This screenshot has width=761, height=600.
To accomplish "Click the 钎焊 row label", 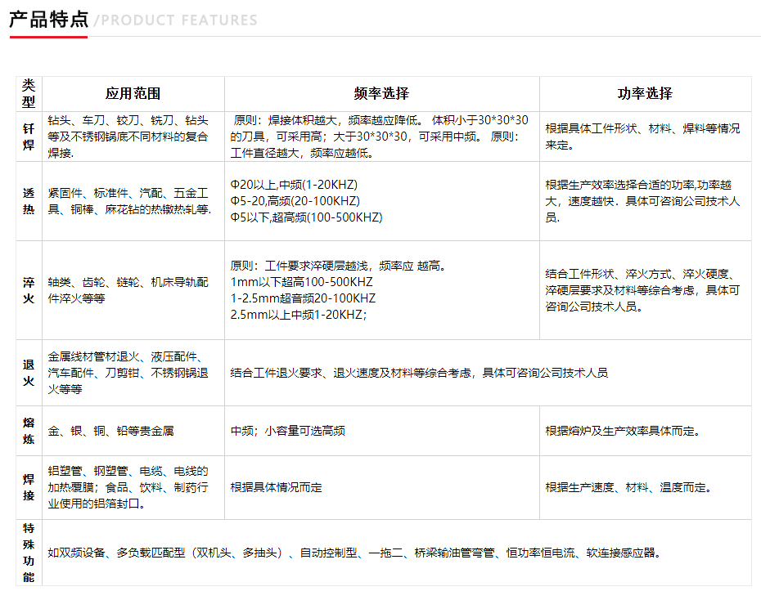I will (x=29, y=137).
